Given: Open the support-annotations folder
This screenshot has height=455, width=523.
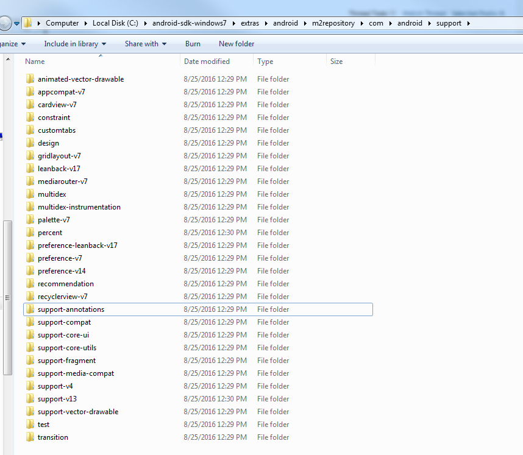Looking at the screenshot, I should 71,309.
